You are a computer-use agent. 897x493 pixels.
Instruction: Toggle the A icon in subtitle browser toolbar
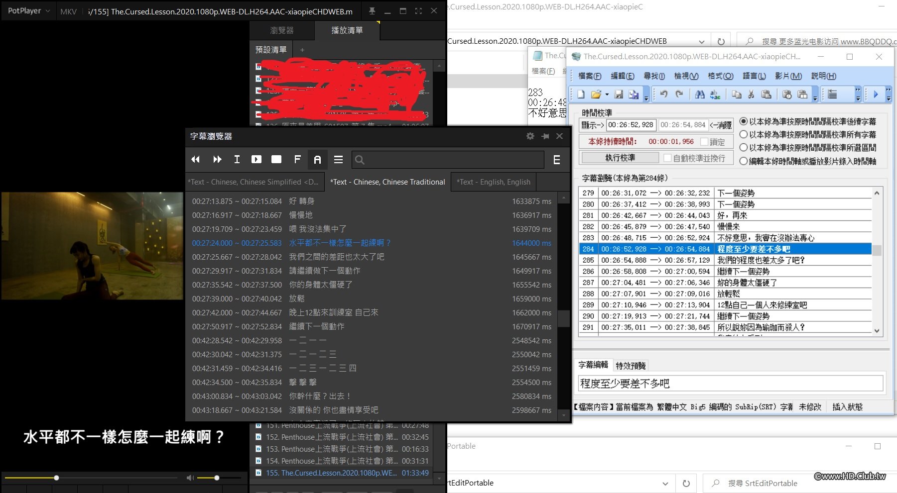click(317, 160)
